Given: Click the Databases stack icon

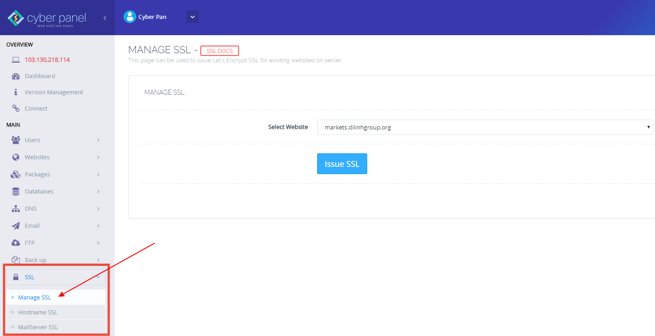Looking at the screenshot, I should 16,191.
